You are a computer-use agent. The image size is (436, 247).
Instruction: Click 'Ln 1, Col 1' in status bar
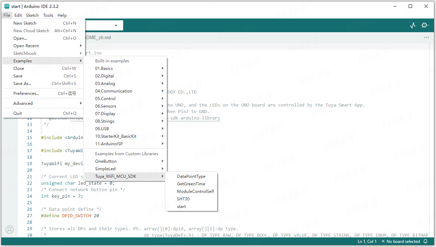coord(367,242)
